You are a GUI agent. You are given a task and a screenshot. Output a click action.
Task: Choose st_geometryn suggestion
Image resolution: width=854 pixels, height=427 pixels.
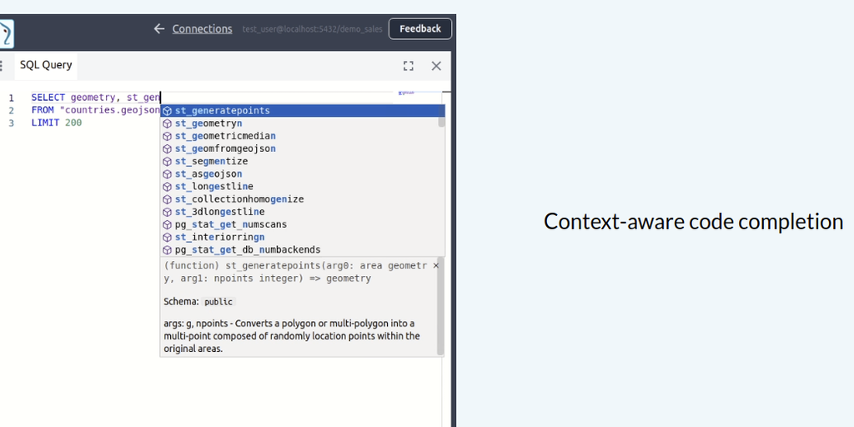coord(302,123)
